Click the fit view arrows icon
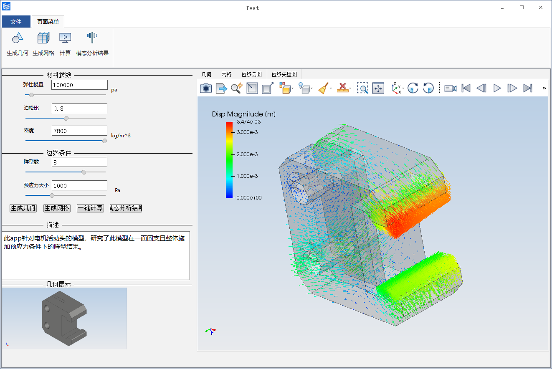552x369 pixels. point(378,88)
